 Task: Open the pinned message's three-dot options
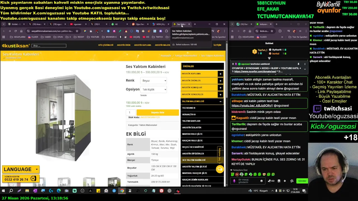click(305, 64)
